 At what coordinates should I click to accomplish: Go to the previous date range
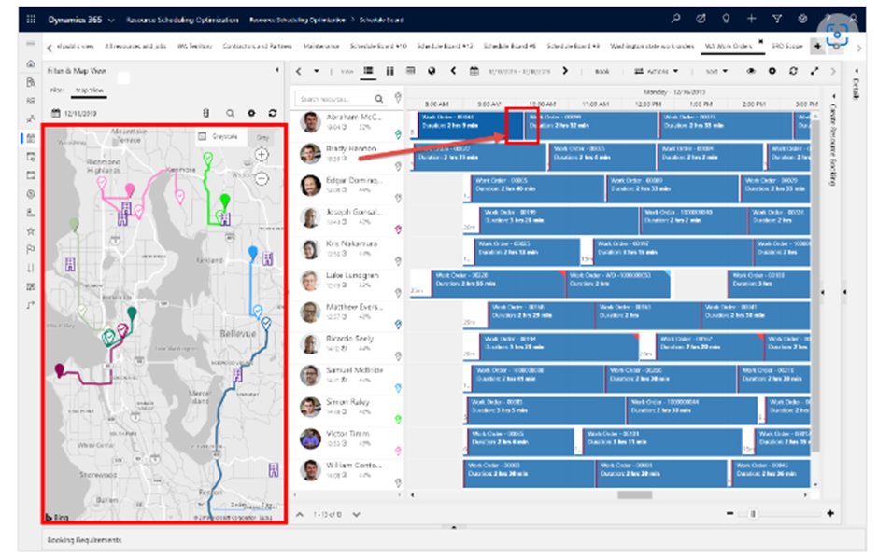(453, 71)
